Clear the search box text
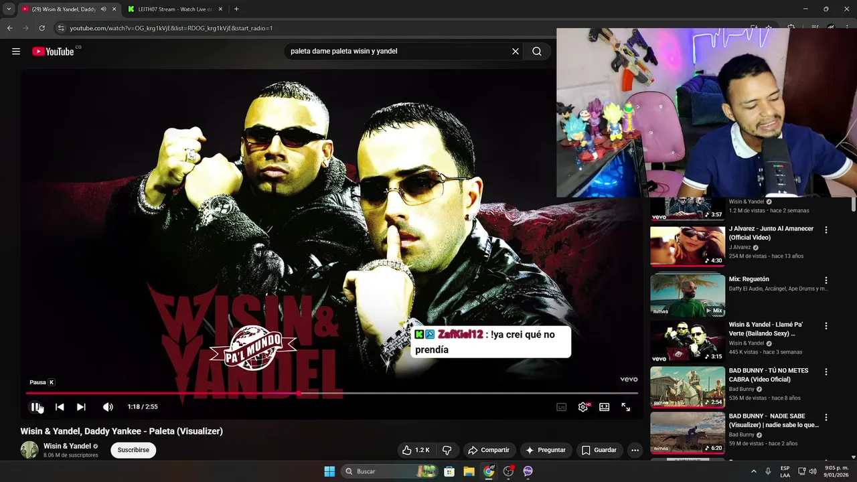This screenshot has height=482, width=857. point(516,52)
